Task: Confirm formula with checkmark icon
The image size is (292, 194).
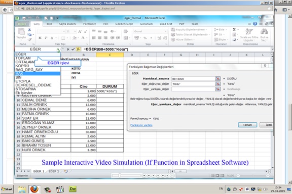Action: coord(73,49)
